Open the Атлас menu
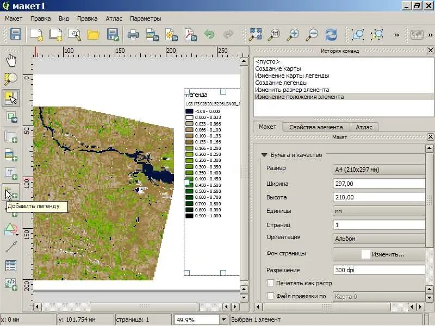The width and height of the screenshot is (435, 326). click(114, 18)
